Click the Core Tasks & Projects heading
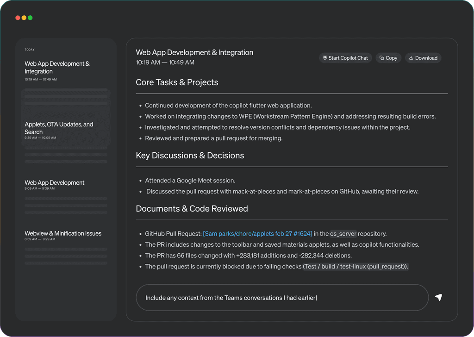Screen dimensions: 474x337 [177, 82]
